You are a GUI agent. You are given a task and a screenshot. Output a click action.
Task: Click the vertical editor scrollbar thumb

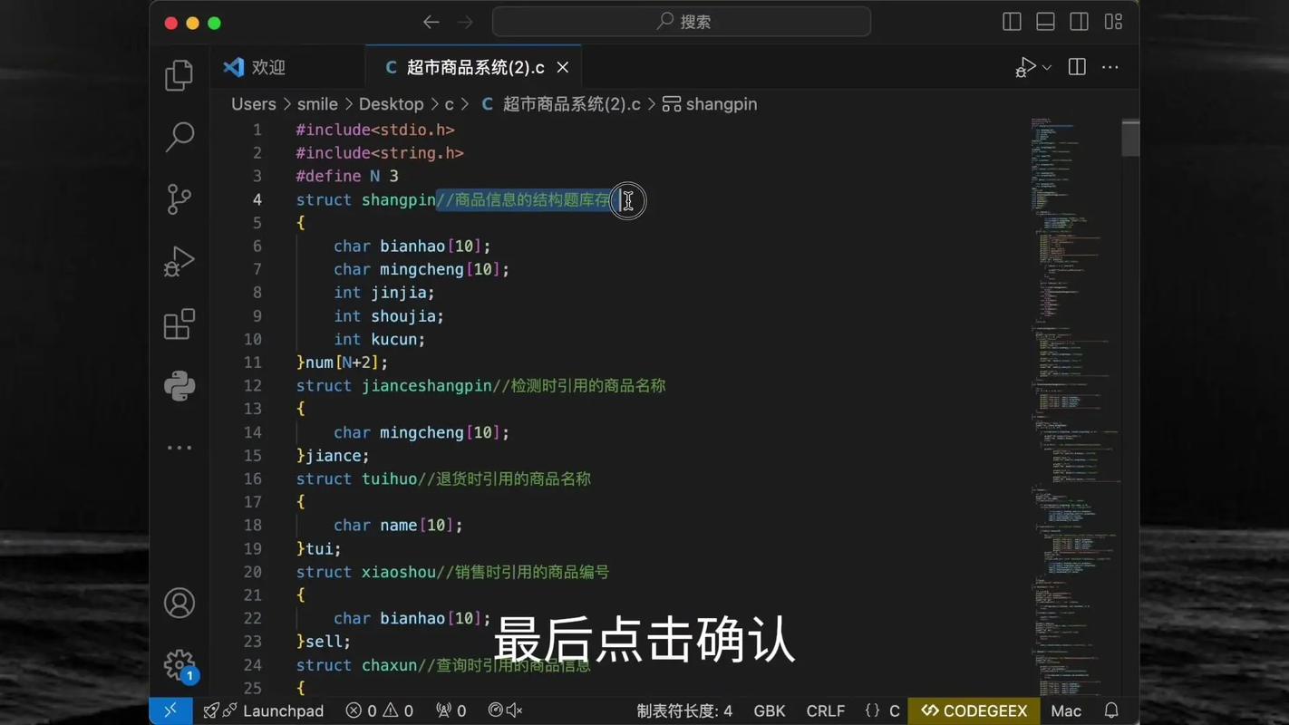click(x=1130, y=138)
